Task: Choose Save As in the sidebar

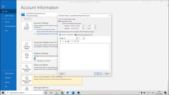Action: coord(7,22)
